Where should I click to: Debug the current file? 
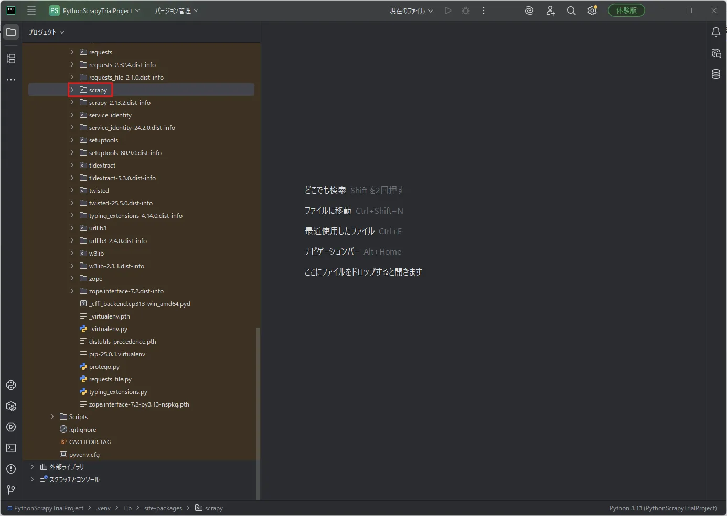click(x=466, y=10)
